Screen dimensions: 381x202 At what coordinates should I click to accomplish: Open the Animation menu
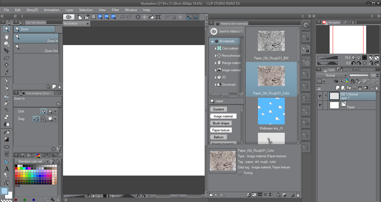pos(52,10)
